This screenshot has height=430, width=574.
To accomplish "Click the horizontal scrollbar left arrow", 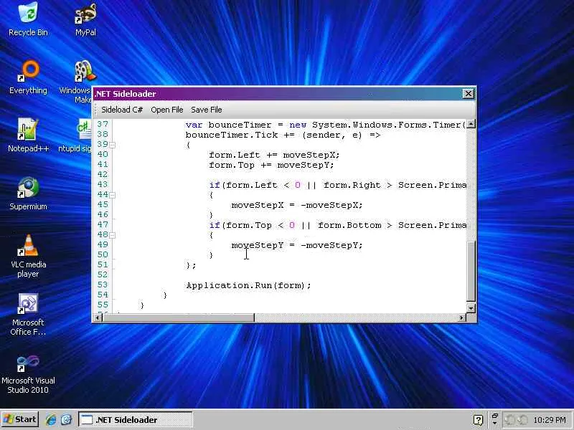I will click(x=98, y=317).
